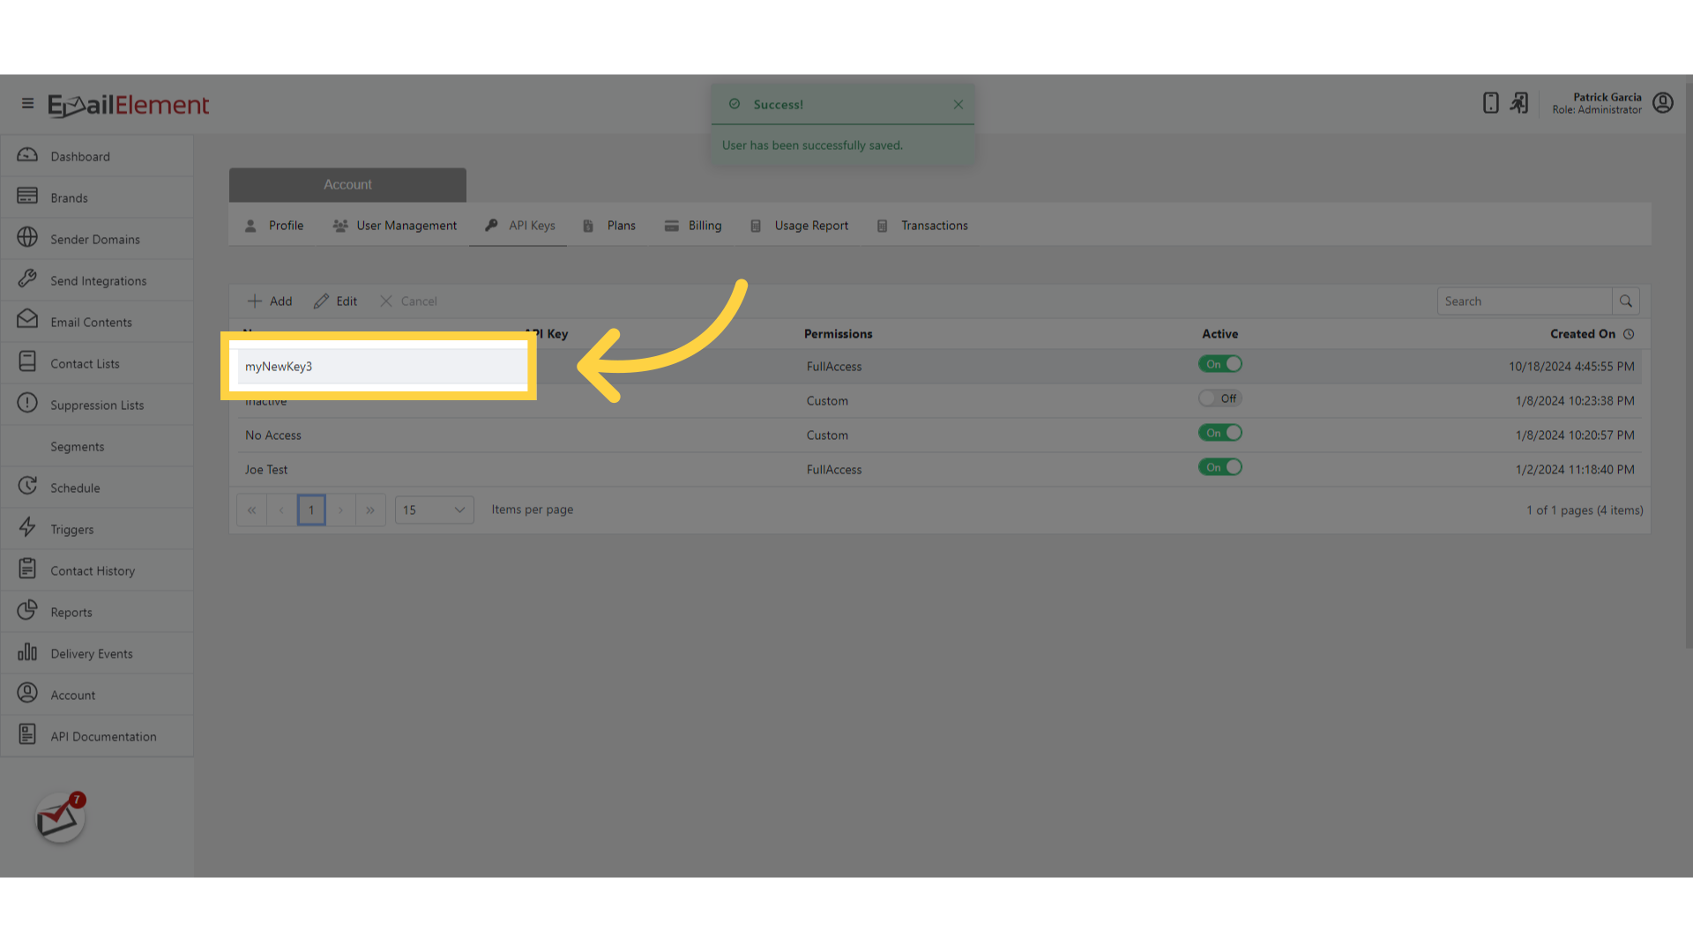Click the API Documentation icon

pyautogui.click(x=27, y=735)
